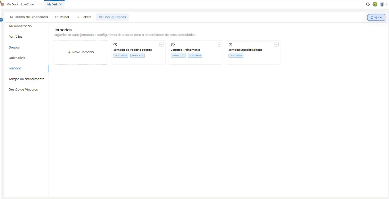Viewport: 389px width, 199px height.
Task: Switch to Centro de Experiência tab
Action: pyautogui.click(x=29, y=17)
